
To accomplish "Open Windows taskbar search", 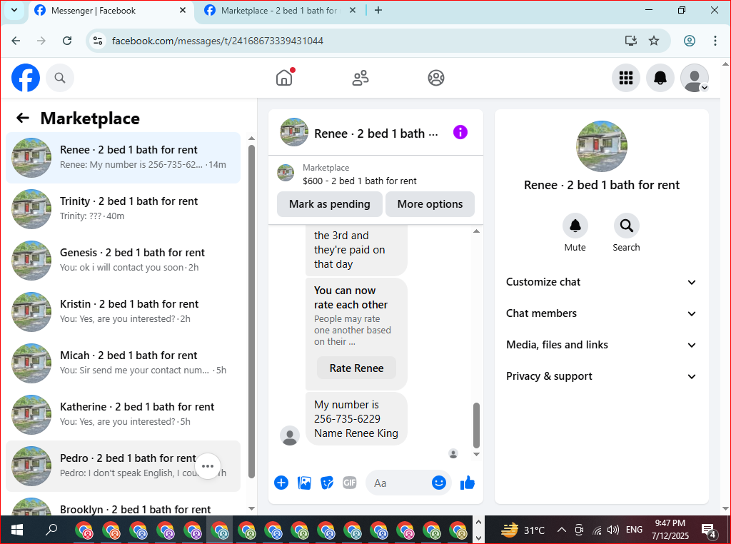I will [51, 530].
